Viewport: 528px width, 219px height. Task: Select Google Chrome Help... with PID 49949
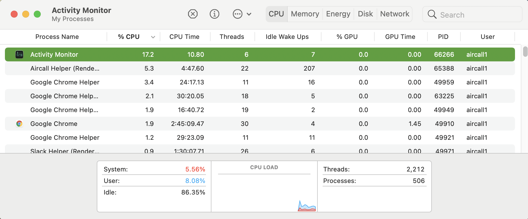click(64, 110)
